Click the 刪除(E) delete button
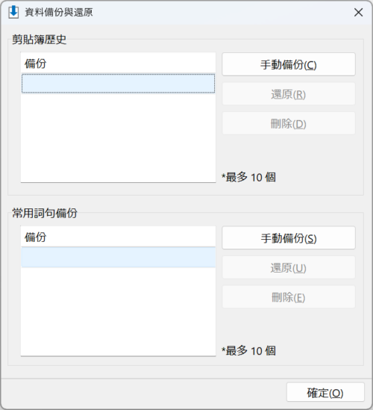Viewport: 373px width, 410px height. point(289,297)
